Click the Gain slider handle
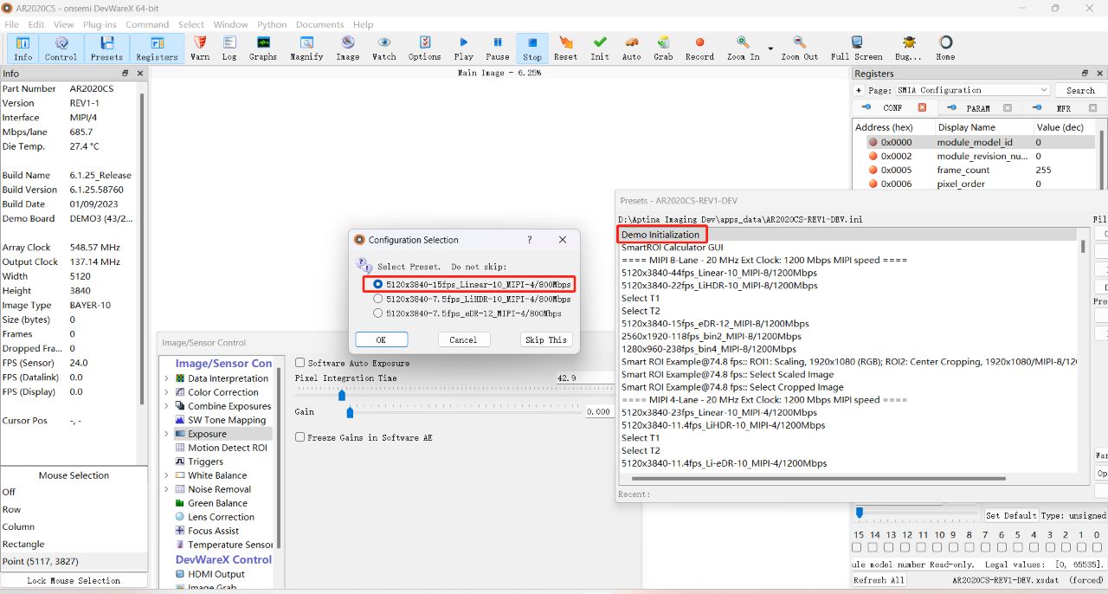 click(350, 413)
